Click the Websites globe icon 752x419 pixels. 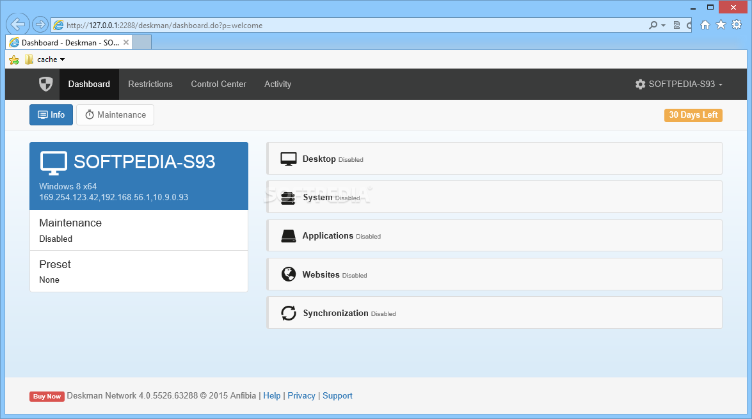[288, 274]
